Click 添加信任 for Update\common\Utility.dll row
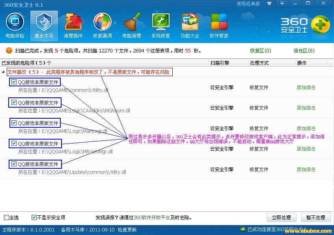 point(306,170)
